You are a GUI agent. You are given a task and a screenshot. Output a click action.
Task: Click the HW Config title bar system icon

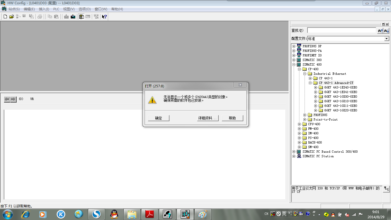[3, 3]
